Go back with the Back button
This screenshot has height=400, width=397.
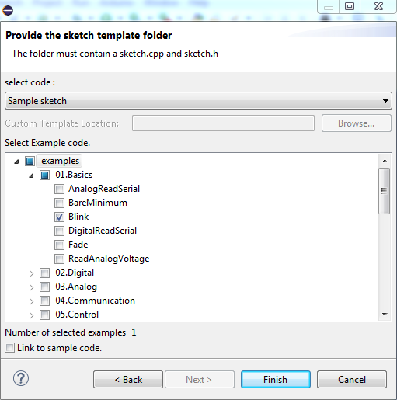[x=128, y=380]
